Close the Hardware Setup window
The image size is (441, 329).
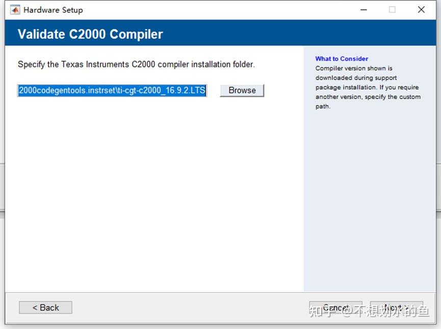[421, 9]
